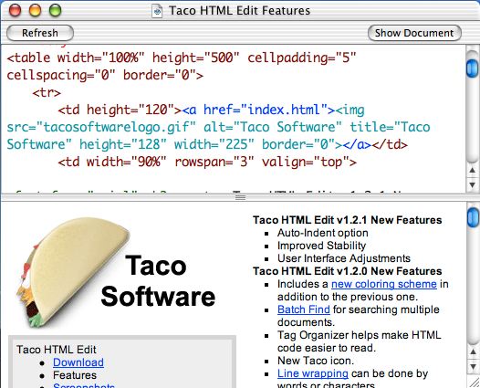Click the v1.2.1 New Features heading

point(347,220)
